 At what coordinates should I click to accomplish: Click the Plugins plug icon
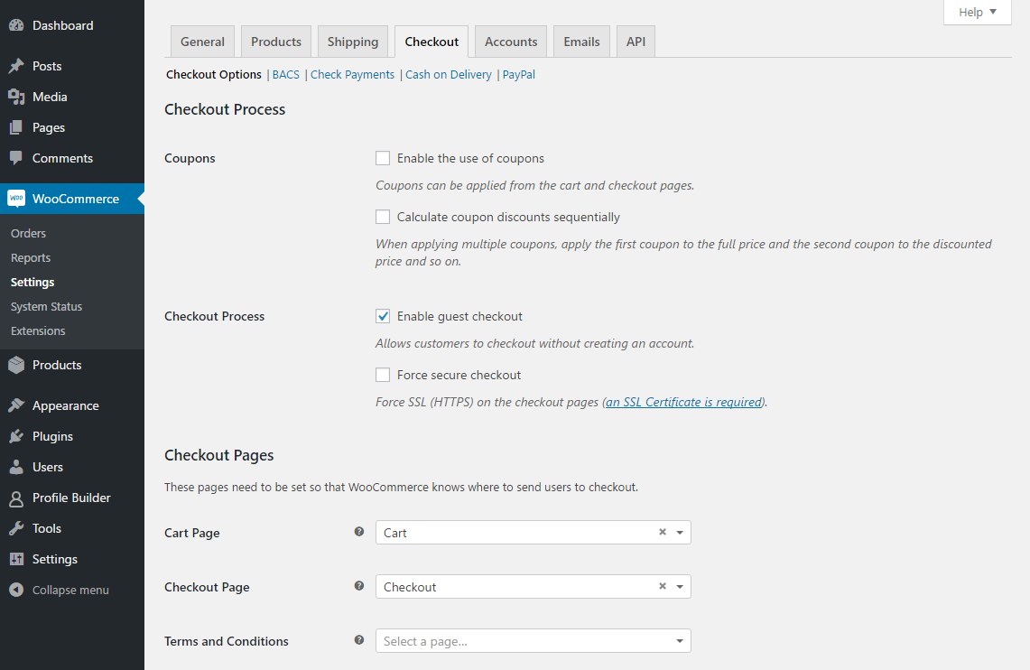click(x=16, y=437)
